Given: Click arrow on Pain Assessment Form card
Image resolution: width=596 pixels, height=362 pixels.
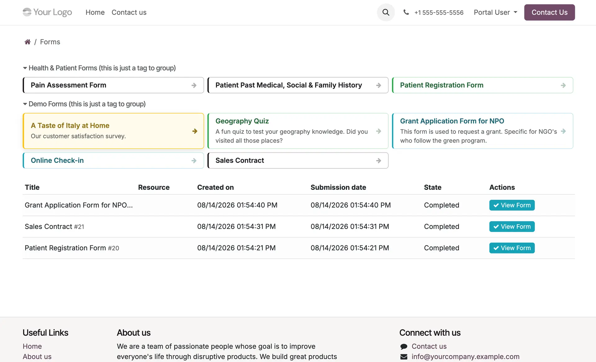Looking at the screenshot, I should point(194,85).
